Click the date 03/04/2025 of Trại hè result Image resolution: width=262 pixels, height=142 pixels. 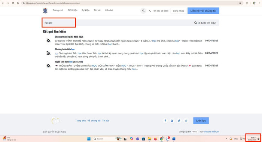click(x=211, y=40)
